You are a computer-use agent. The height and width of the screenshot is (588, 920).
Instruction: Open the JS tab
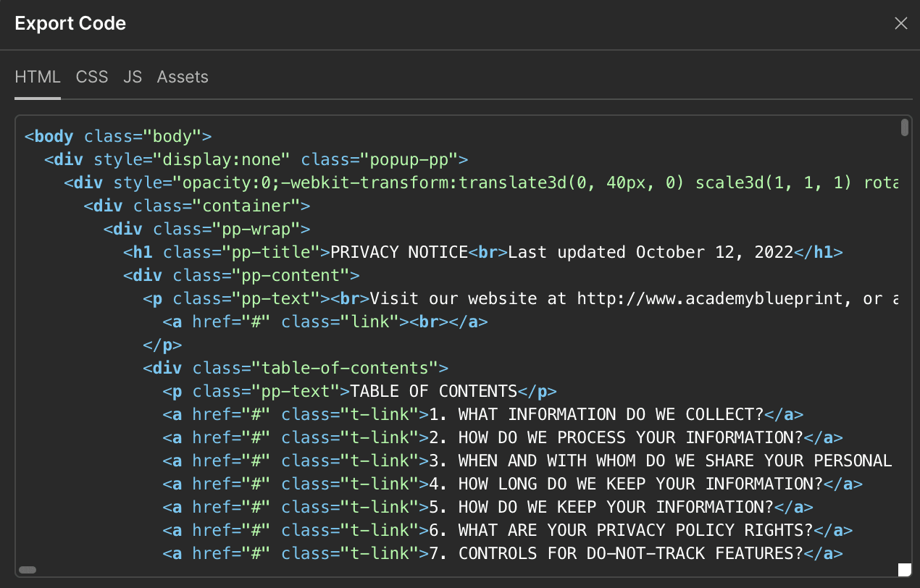133,77
